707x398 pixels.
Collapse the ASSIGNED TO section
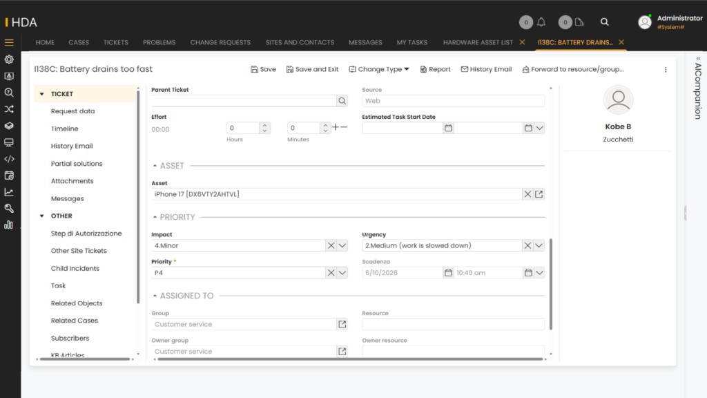coord(155,296)
